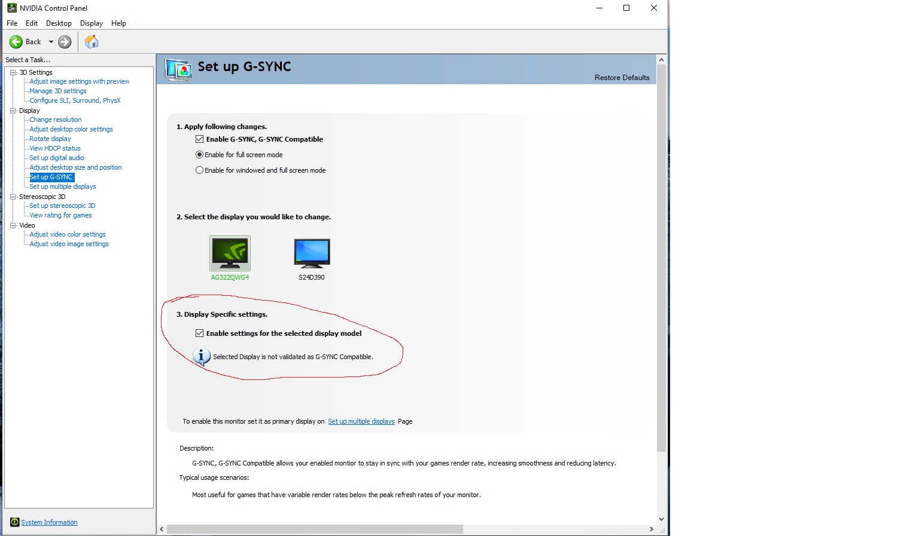The height and width of the screenshot is (536, 919).
Task: Click the System Information icon
Action: pos(15,522)
